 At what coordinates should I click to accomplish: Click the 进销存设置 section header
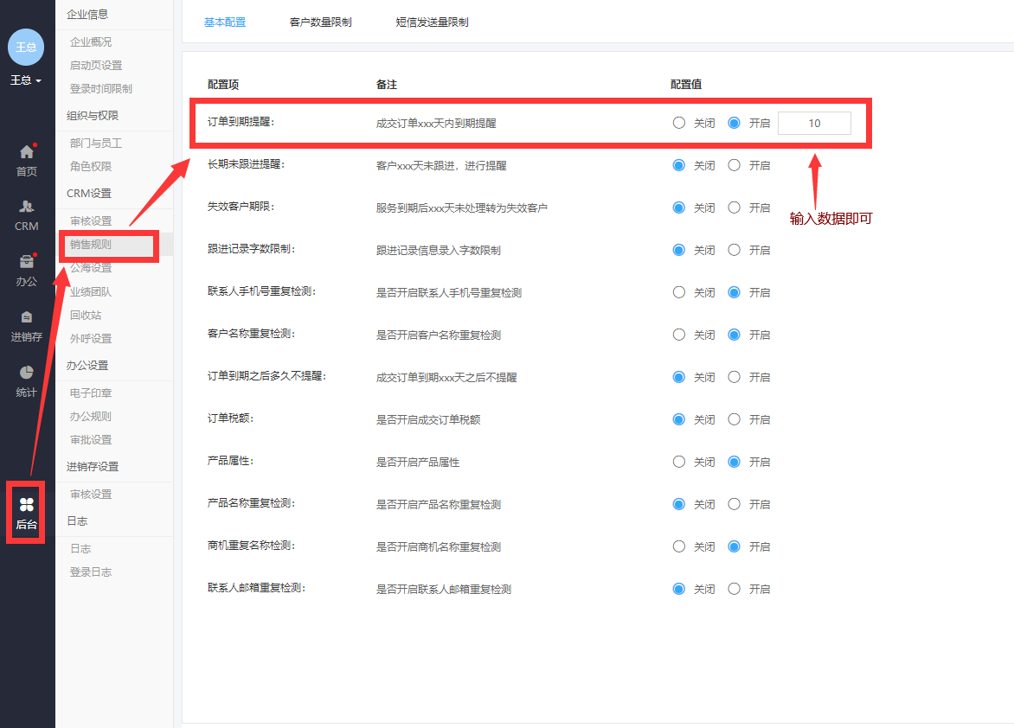pyautogui.click(x=93, y=467)
